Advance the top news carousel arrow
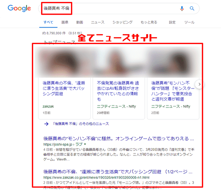 pyautogui.click(x=199, y=84)
